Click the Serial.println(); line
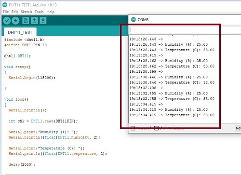The image size is (241, 175). coord(27,110)
